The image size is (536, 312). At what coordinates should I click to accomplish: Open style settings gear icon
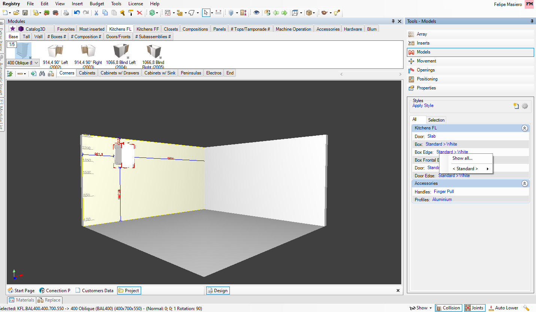click(525, 106)
